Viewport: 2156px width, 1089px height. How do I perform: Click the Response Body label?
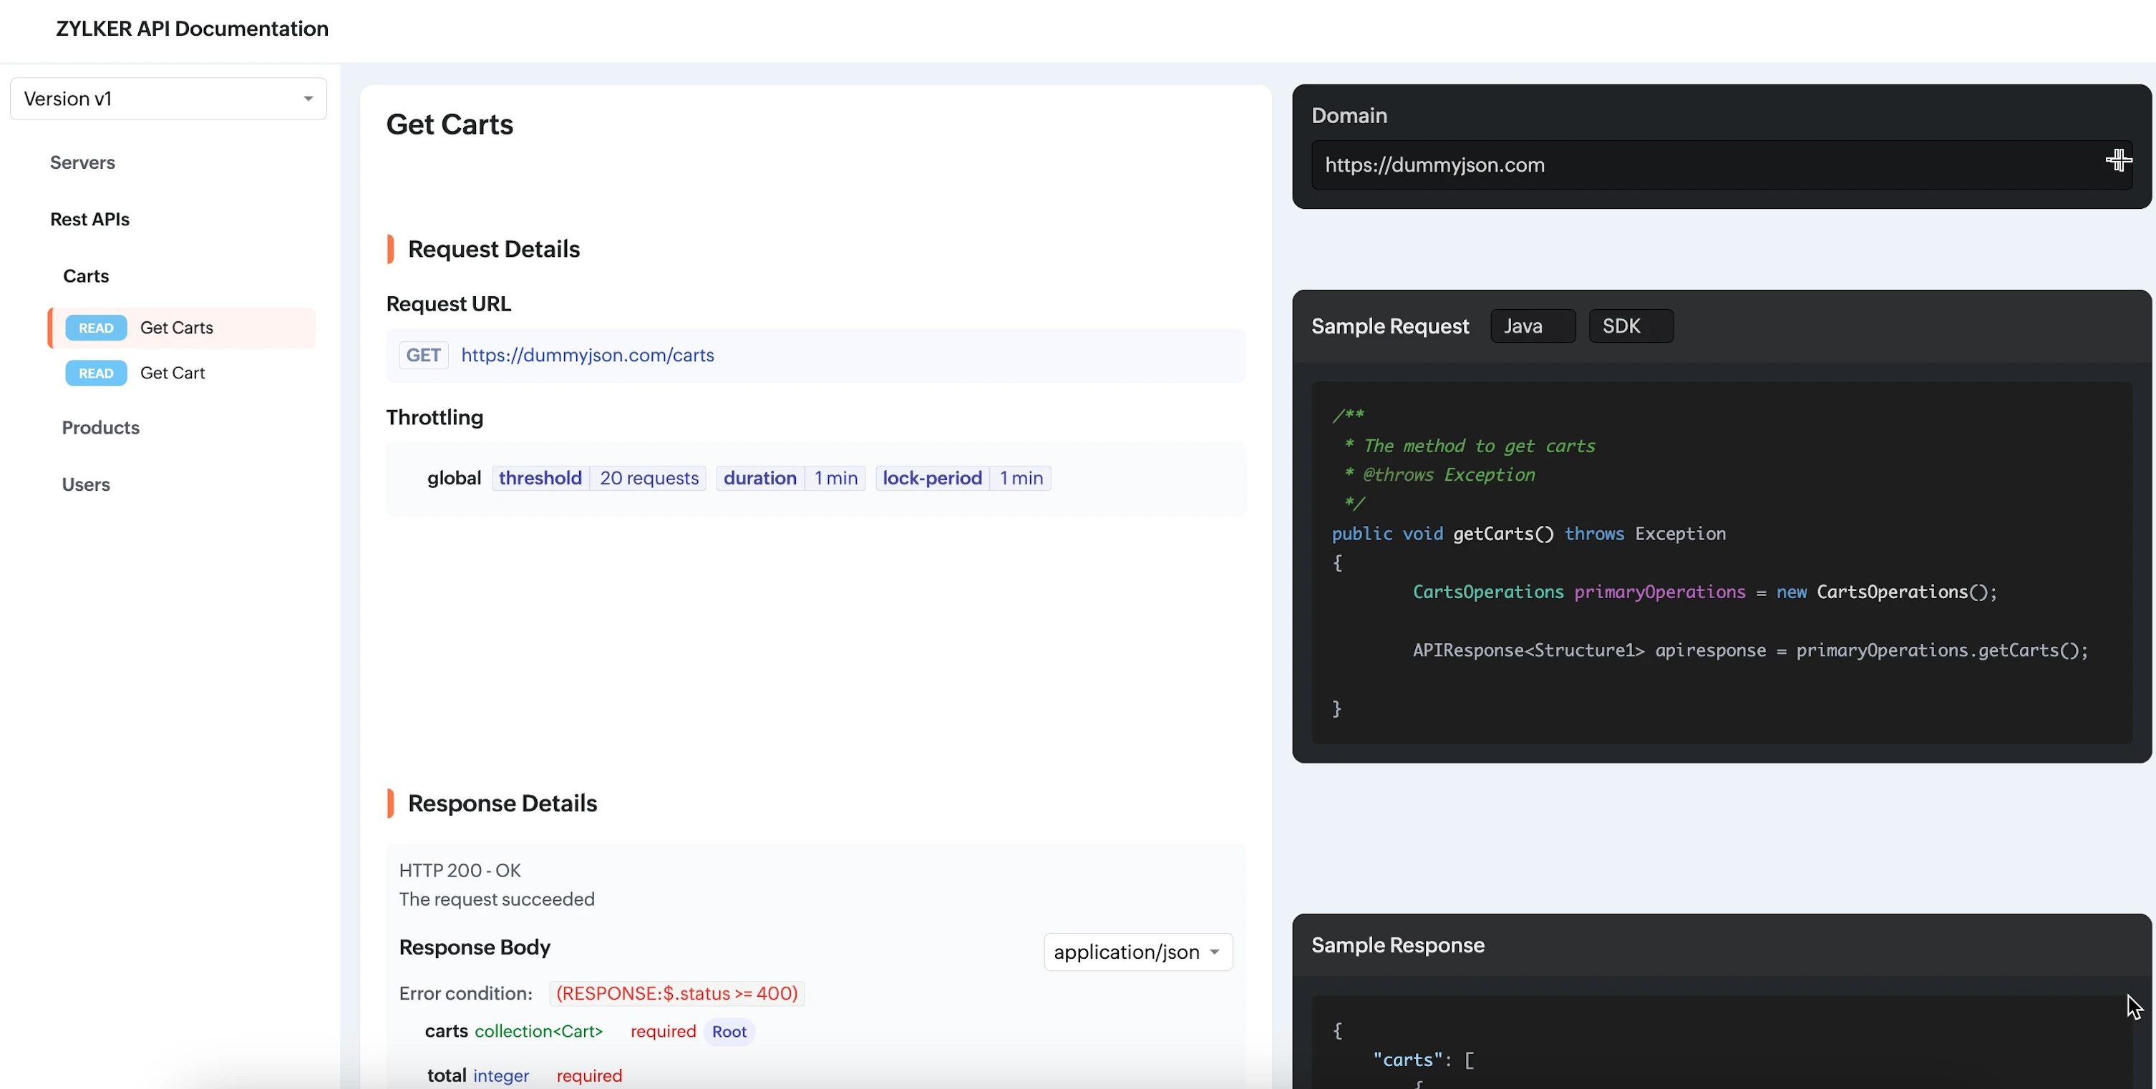point(475,947)
